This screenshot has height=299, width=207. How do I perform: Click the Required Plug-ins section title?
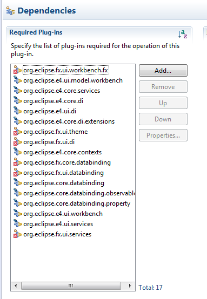click(36, 32)
